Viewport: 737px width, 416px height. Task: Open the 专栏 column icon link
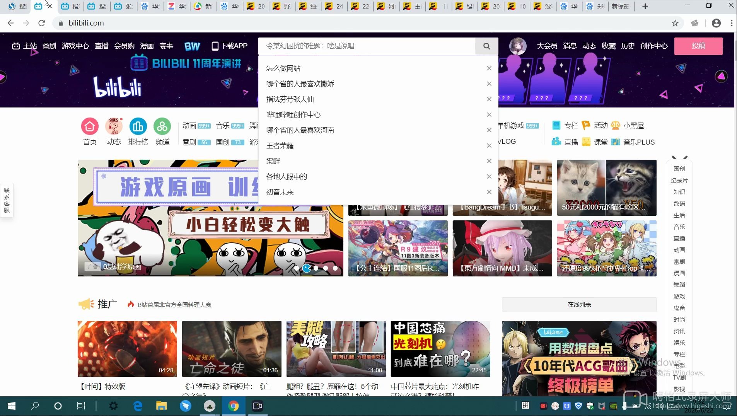click(565, 125)
